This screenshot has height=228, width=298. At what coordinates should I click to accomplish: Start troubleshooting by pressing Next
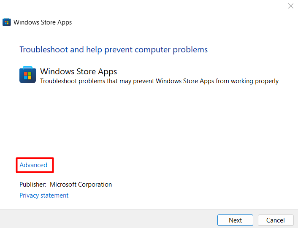pyautogui.click(x=235, y=220)
